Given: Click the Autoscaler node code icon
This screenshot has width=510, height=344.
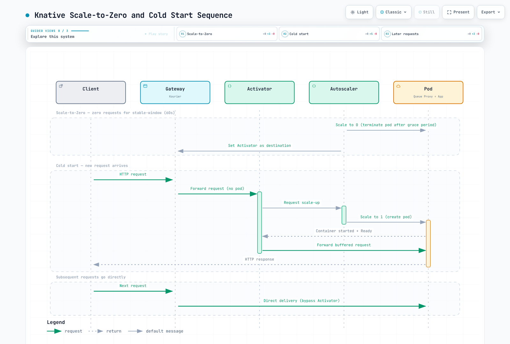Looking at the screenshot, I should [314, 86].
